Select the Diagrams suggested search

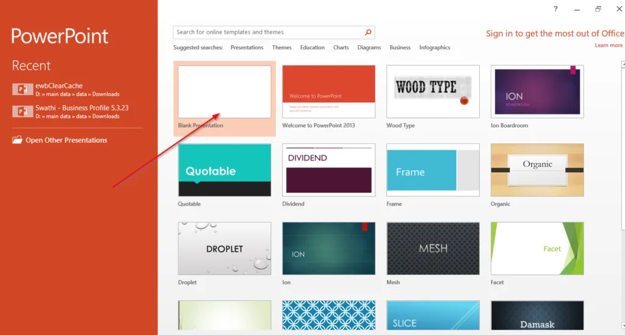coord(369,48)
